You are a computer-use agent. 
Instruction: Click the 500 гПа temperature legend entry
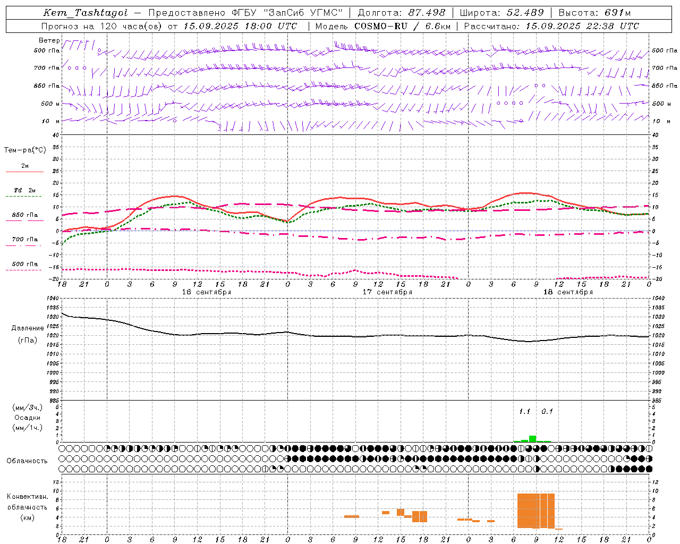coord(24,264)
